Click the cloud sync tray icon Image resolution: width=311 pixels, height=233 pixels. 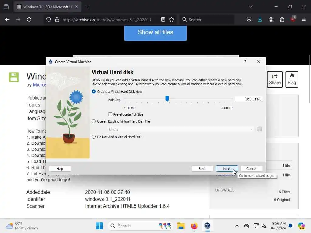[247, 226]
